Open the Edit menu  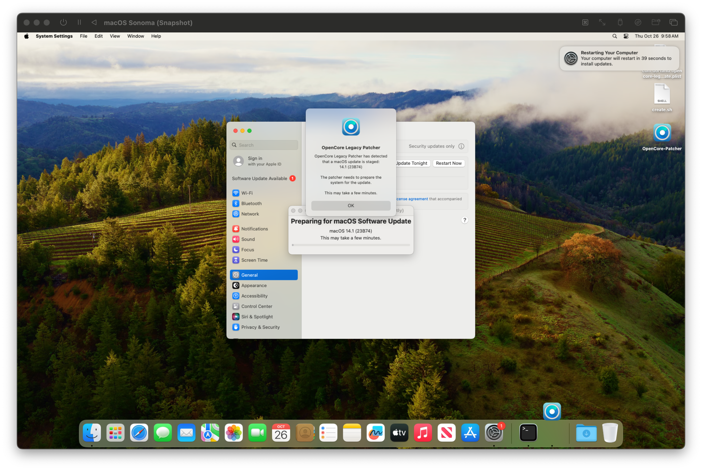pyautogui.click(x=98, y=36)
